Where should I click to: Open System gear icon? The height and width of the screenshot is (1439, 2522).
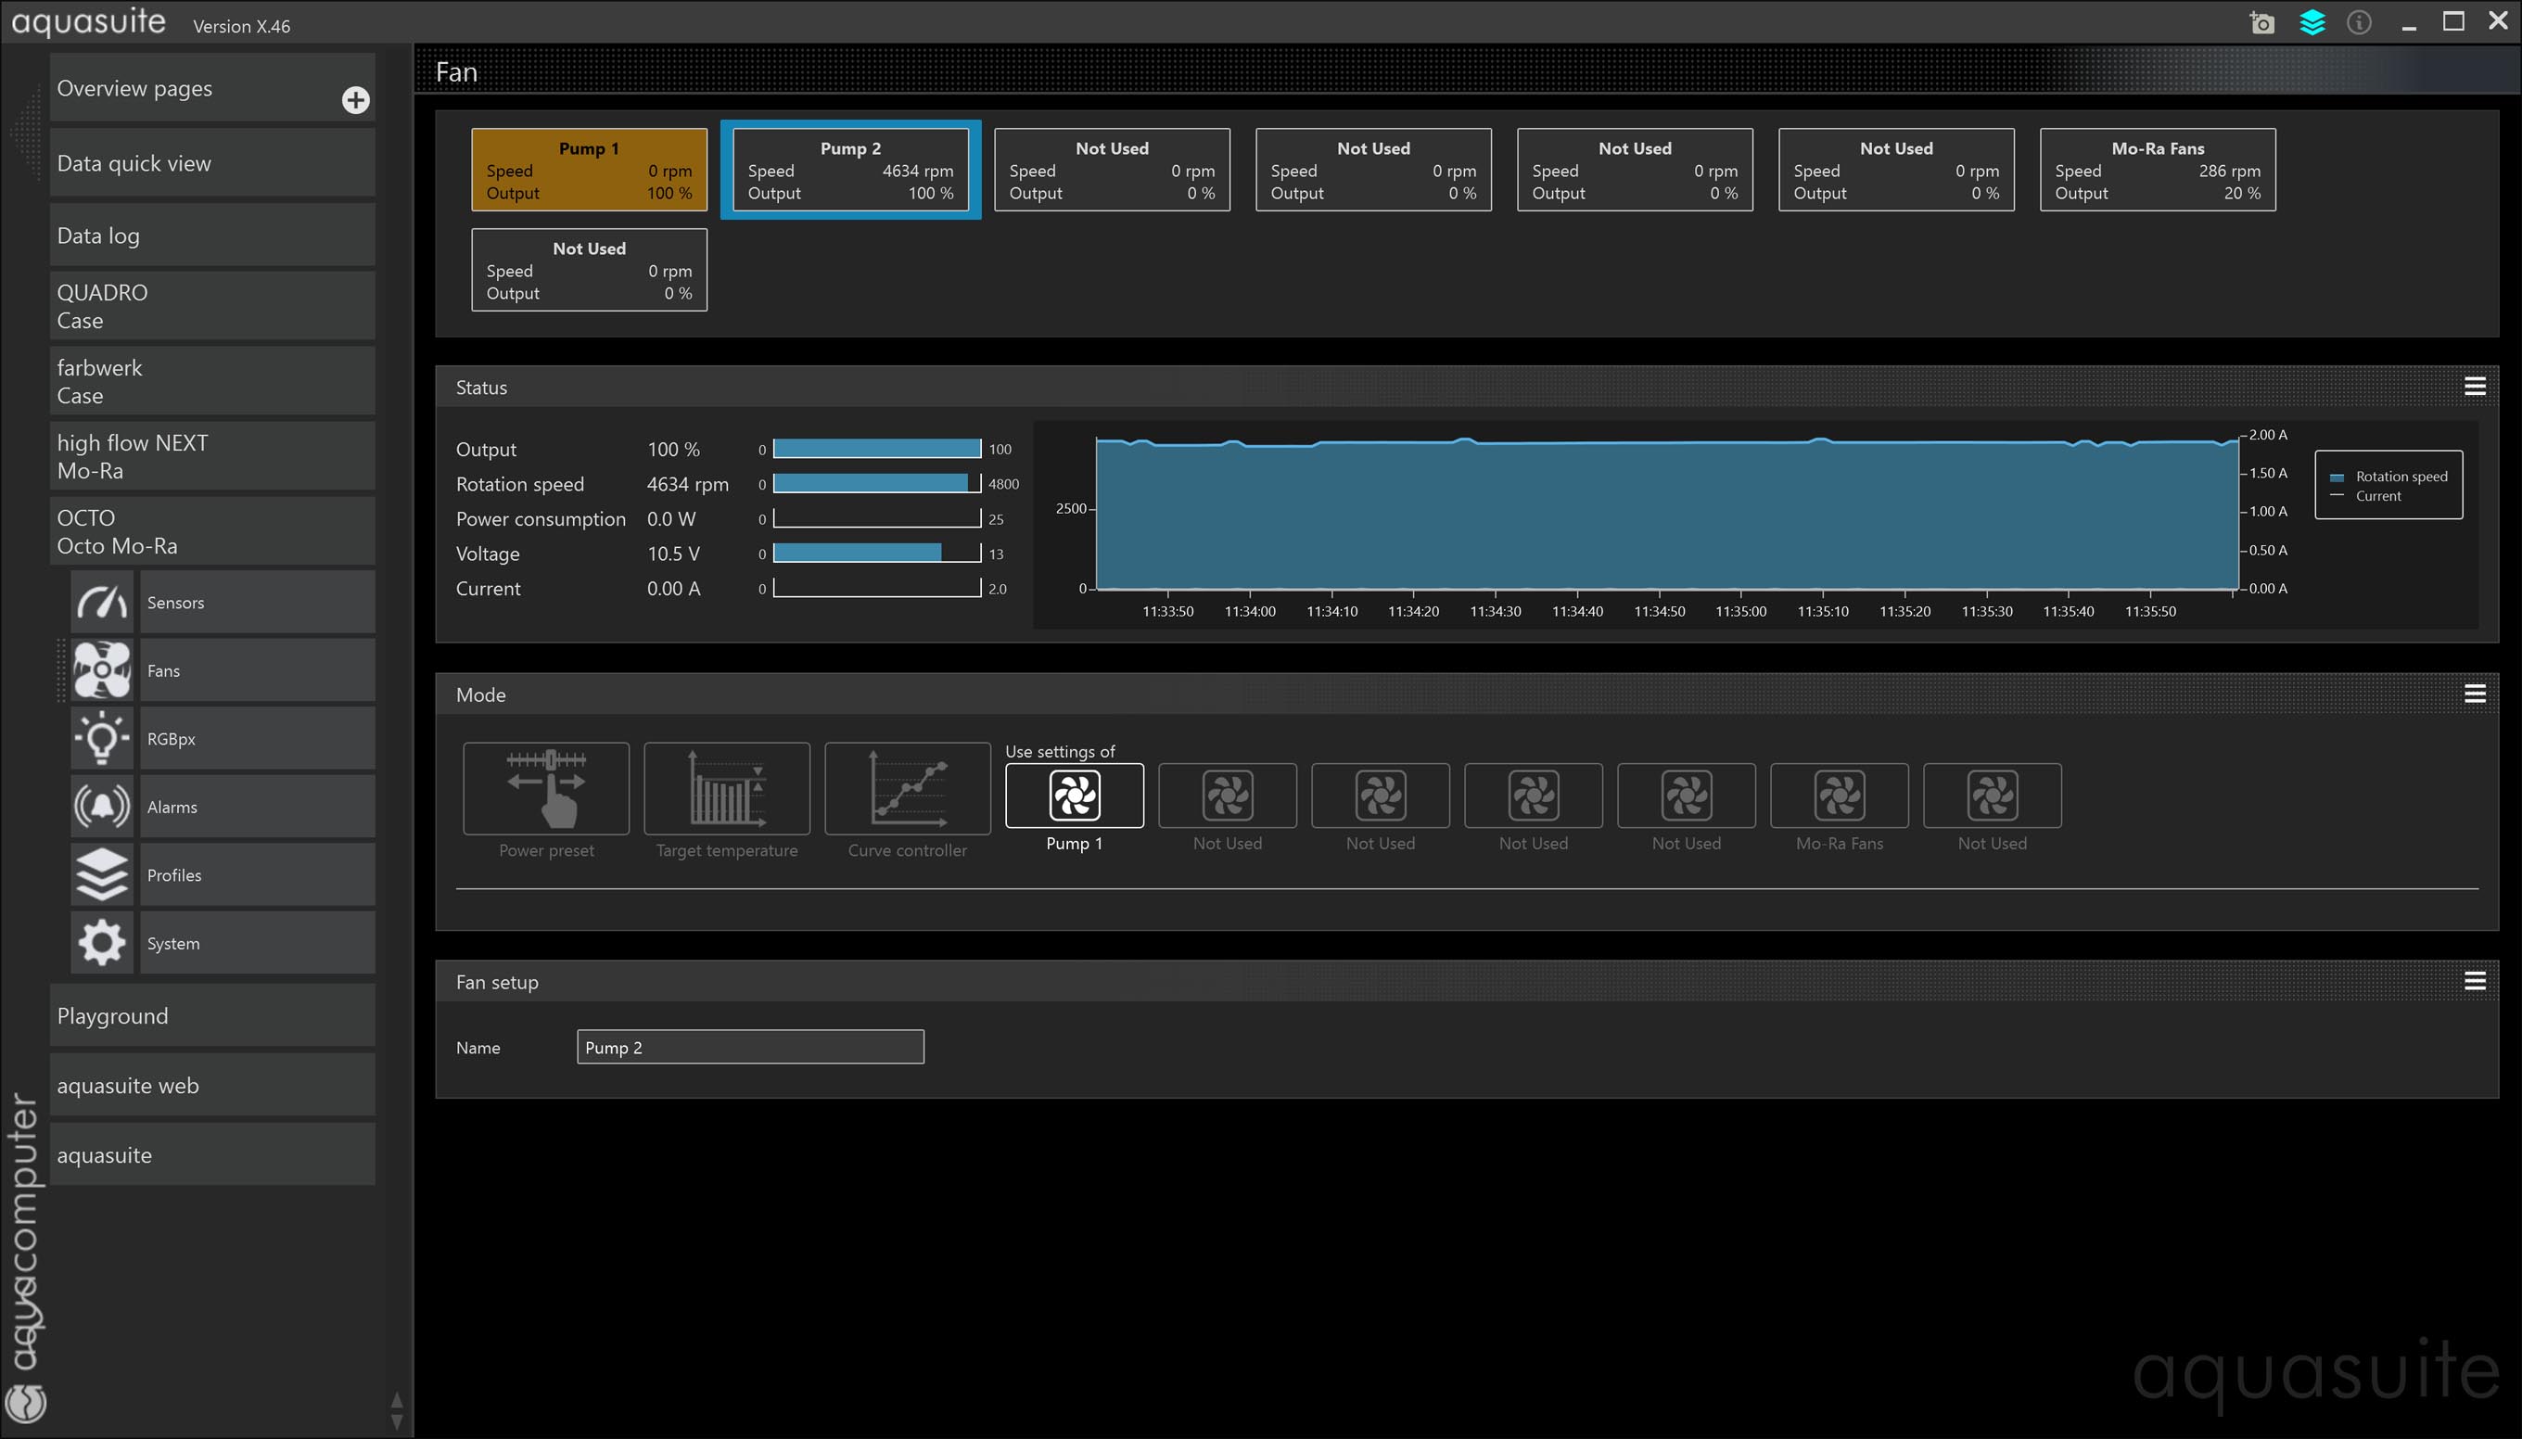102,943
